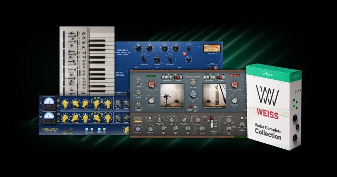Viewport: 337px width, 177px height.
Task: Click the High Shelf frequency knob in Atlantis EQ
Action: [x=184, y=120]
